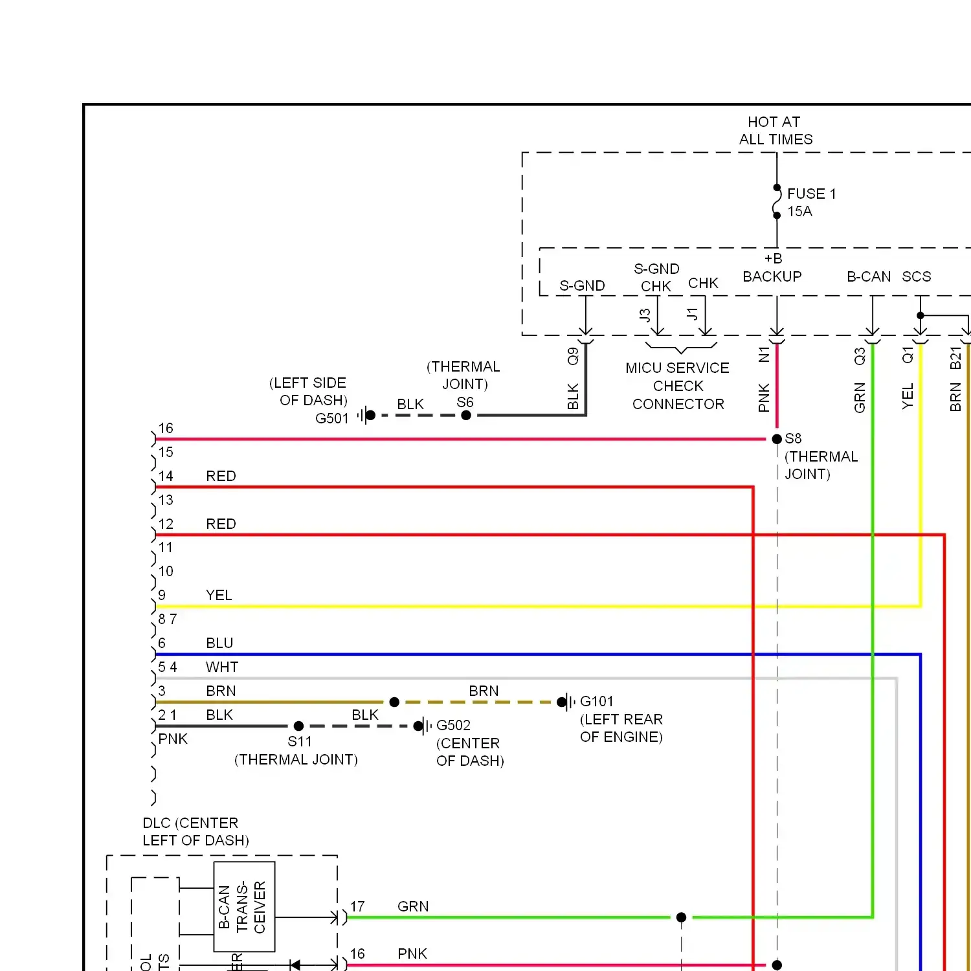This screenshot has height=971, width=971.
Task: Click DLC pin 10 number
Action: point(166,571)
